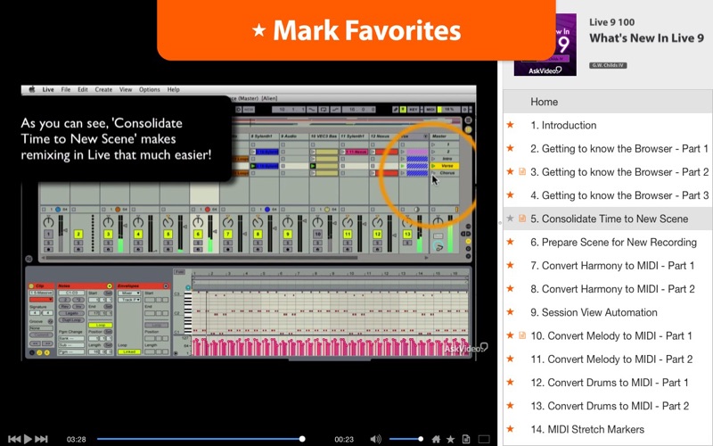
Task: Select 5. Consolidate Time to New Scene
Action: [x=608, y=219]
